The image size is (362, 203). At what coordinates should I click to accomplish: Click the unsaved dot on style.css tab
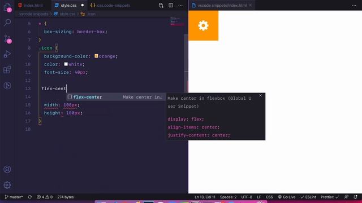pos(83,5)
